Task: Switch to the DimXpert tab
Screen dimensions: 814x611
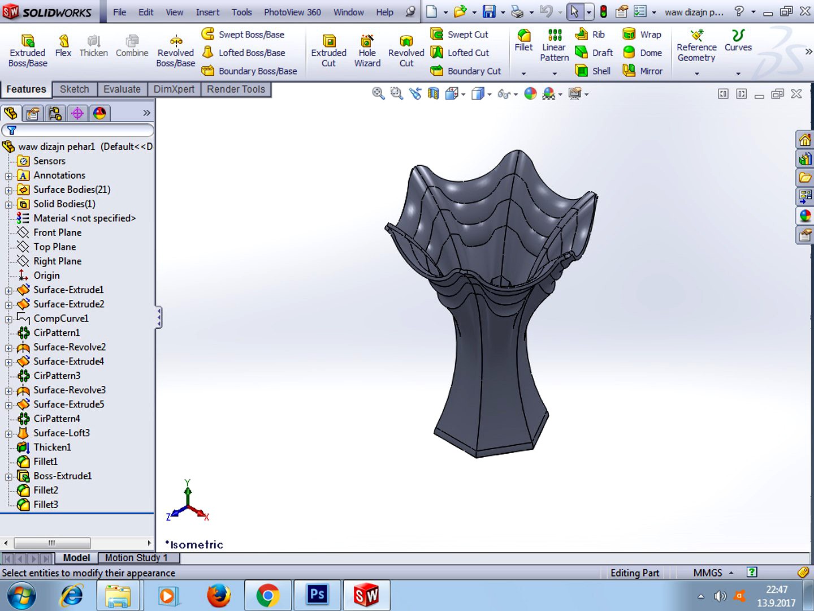Action: pos(174,89)
